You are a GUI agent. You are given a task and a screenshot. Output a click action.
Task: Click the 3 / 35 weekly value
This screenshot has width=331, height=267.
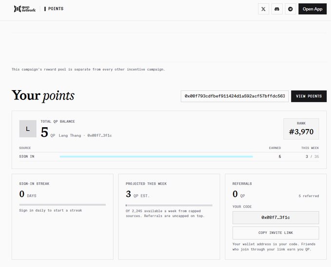312,156
